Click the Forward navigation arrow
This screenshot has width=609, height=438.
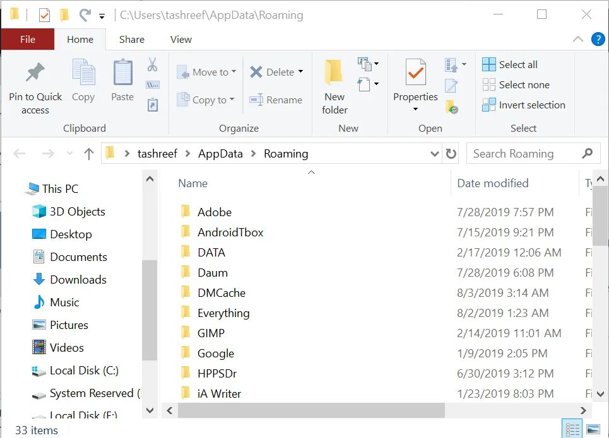[48, 154]
